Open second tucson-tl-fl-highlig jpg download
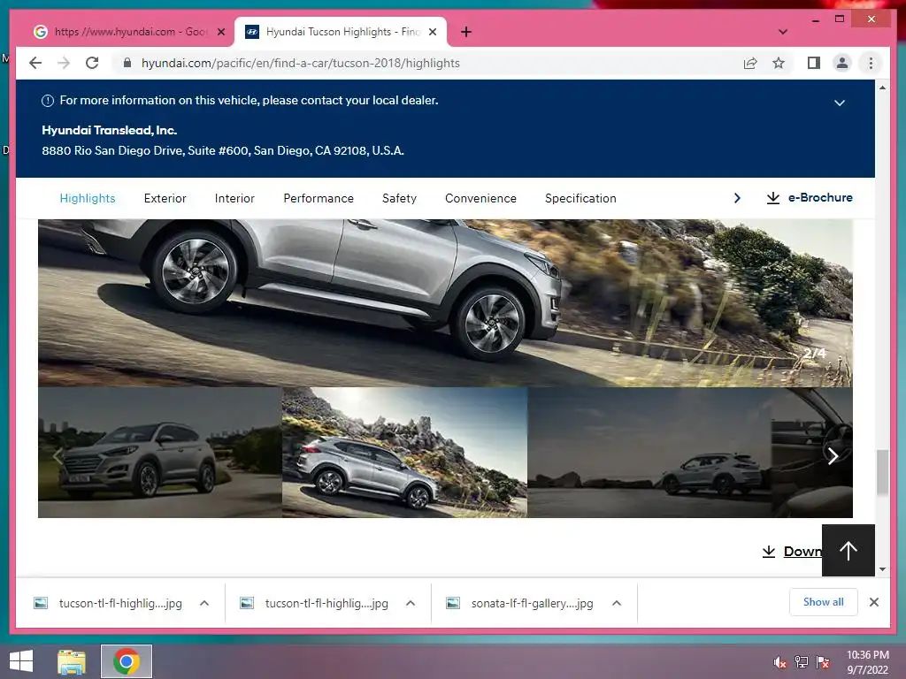The height and width of the screenshot is (679, 906). point(314,603)
